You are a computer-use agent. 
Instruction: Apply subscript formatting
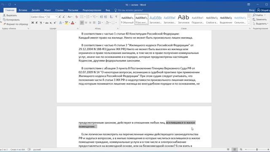[x=51, y=23]
